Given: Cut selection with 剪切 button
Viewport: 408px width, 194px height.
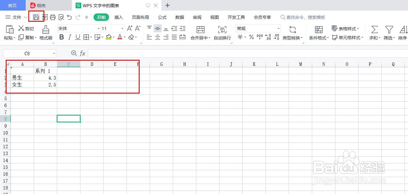Looking at the screenshot, I should (26, 29).
